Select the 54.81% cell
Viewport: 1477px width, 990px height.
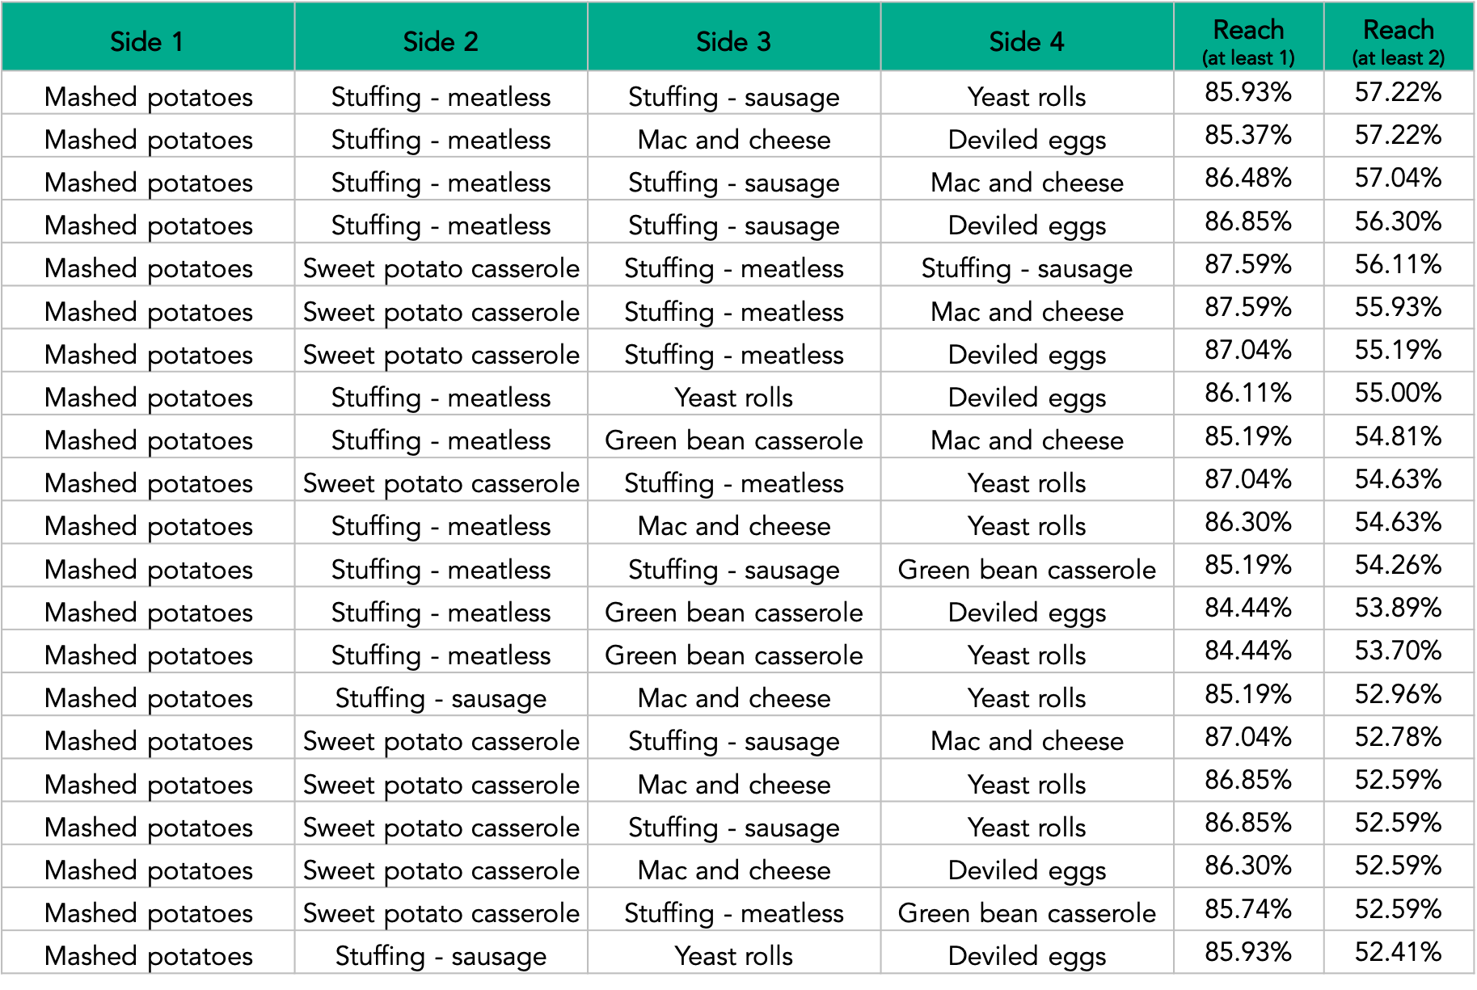tap(1399, 436)
